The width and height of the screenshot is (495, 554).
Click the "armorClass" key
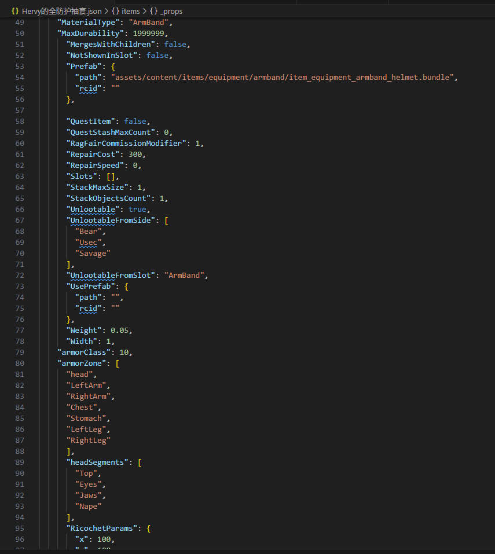tap(86, 352)
